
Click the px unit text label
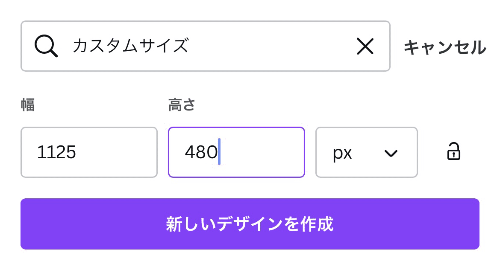click(x=342, y=154)
